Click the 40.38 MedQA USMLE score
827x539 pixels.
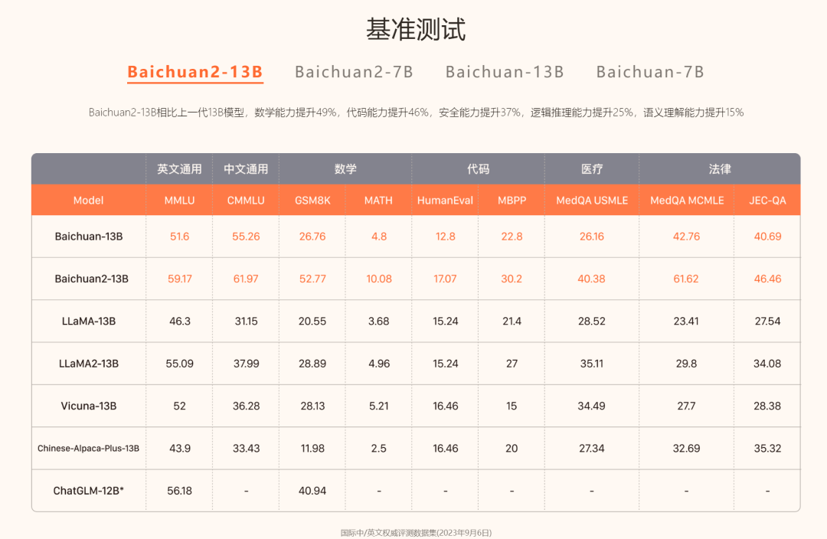[591, 279]
